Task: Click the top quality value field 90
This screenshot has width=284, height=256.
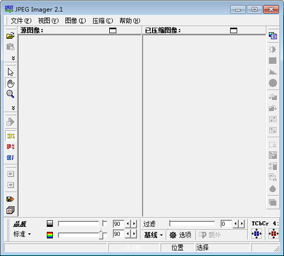Action: [x=118, y=224]
